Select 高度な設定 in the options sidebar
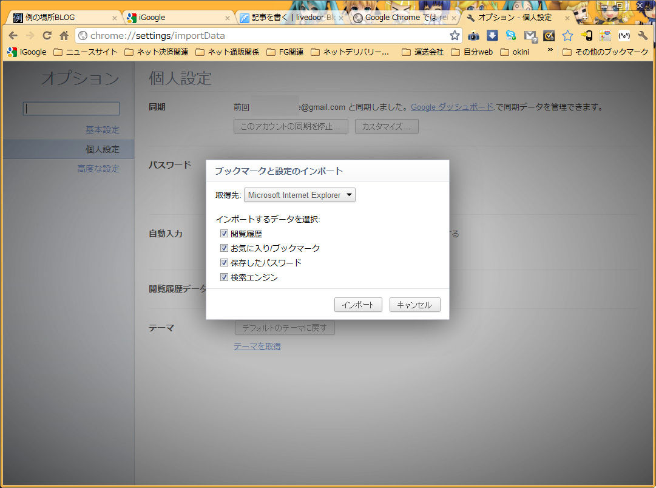Viewport: 656px width, 488px height. tap(98, 169)
